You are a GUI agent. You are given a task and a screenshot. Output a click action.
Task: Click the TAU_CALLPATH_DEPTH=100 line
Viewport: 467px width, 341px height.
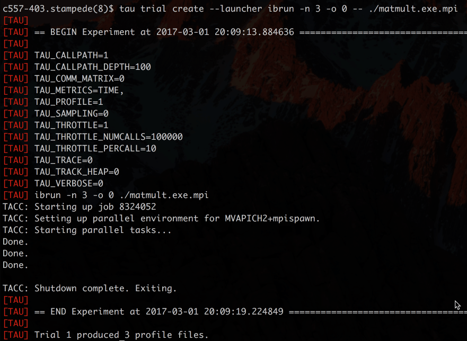[x=77, y=67]
